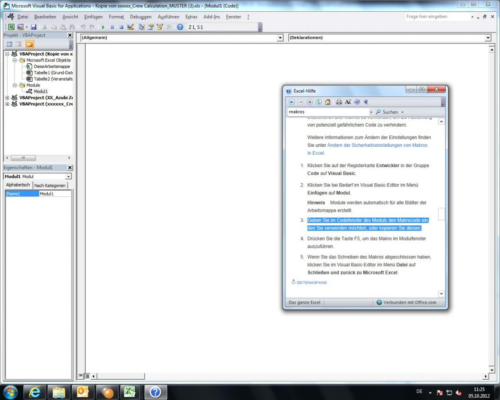Open the Suchen options dropdown arrow

(x=403, y=112)
